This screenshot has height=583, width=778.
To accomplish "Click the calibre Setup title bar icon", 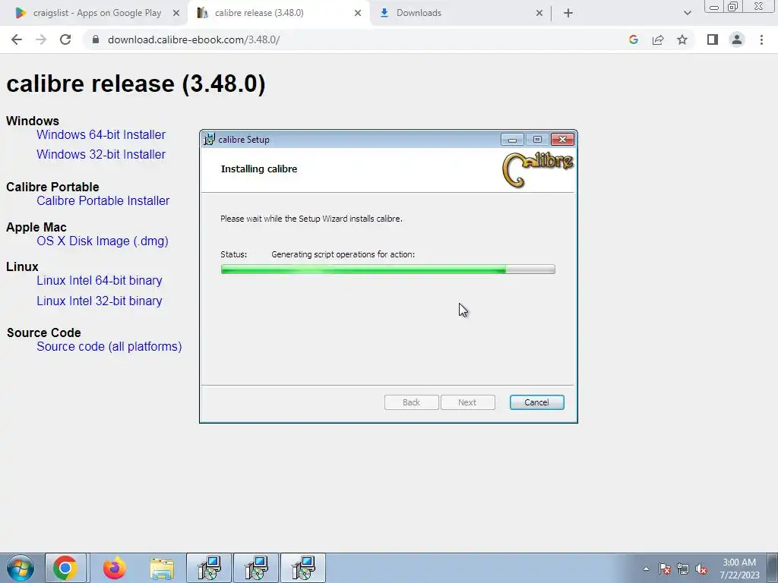I will (x=210, y=140).
